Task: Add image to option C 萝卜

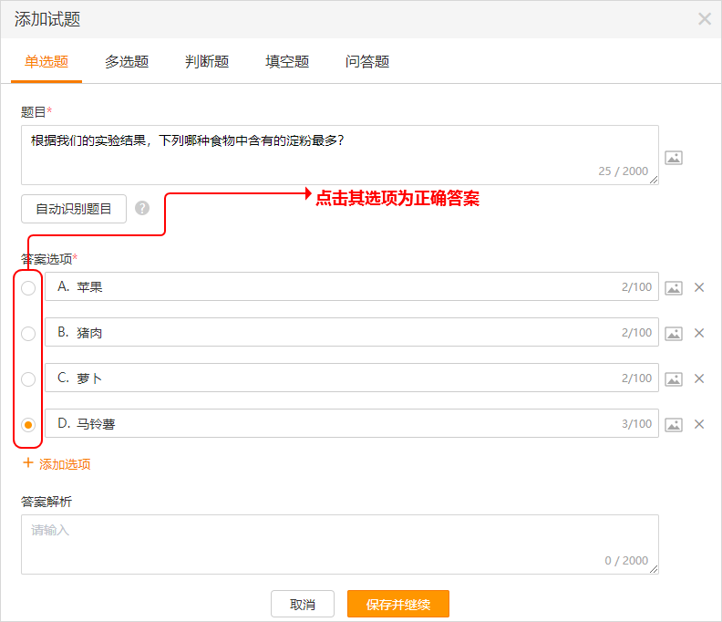Action: (x=673, y=378)
